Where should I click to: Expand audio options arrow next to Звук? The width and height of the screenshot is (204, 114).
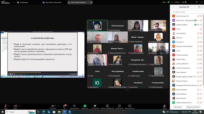coord(9,106)
